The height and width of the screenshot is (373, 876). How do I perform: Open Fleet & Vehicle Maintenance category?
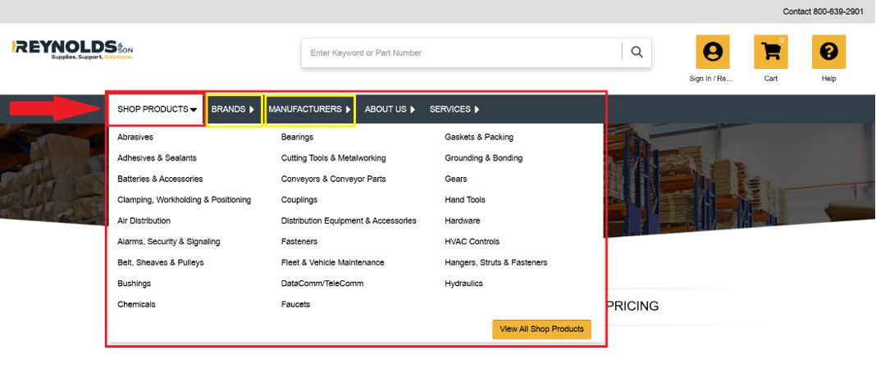pos(332,262)
